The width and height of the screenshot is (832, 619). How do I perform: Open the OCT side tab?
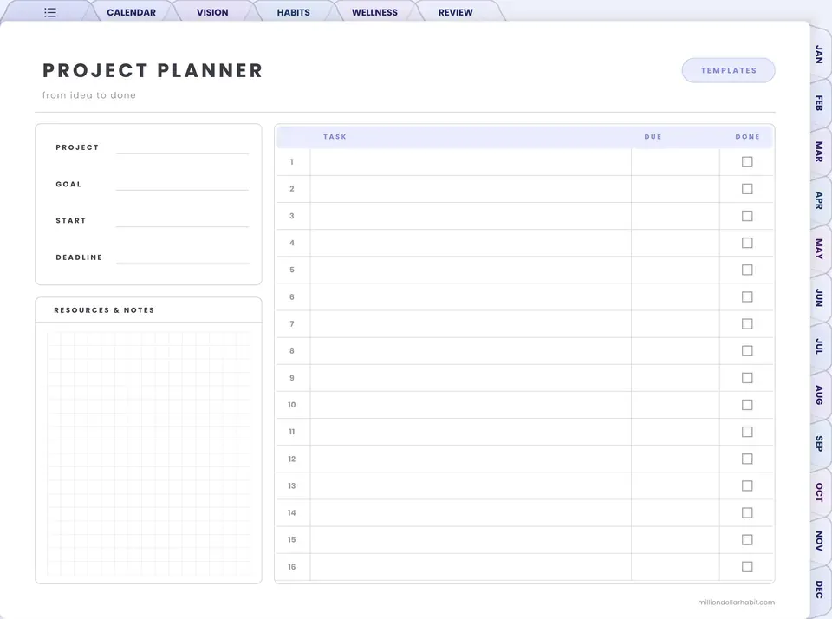click(x=819, y=492)
